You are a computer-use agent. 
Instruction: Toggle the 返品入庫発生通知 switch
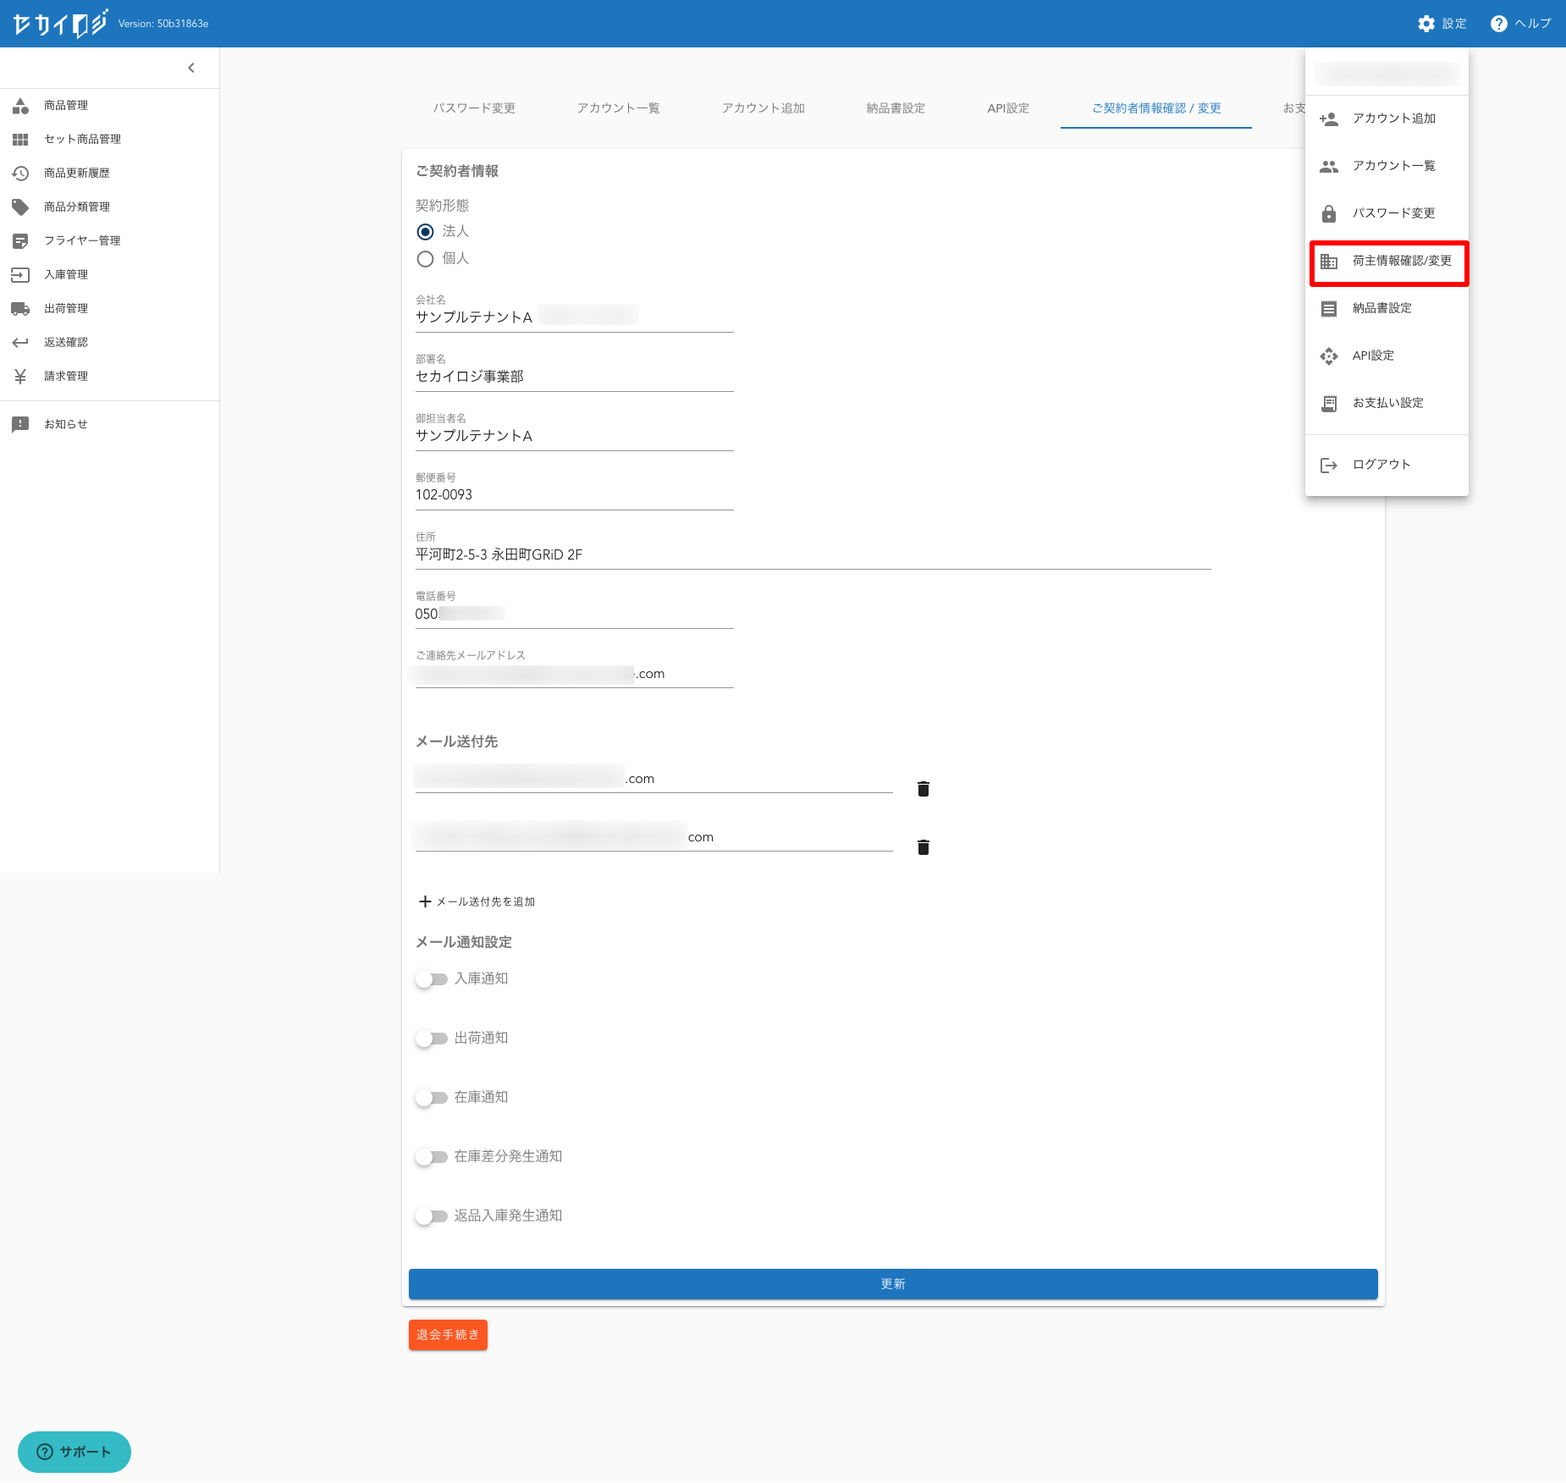(431, 1216)
